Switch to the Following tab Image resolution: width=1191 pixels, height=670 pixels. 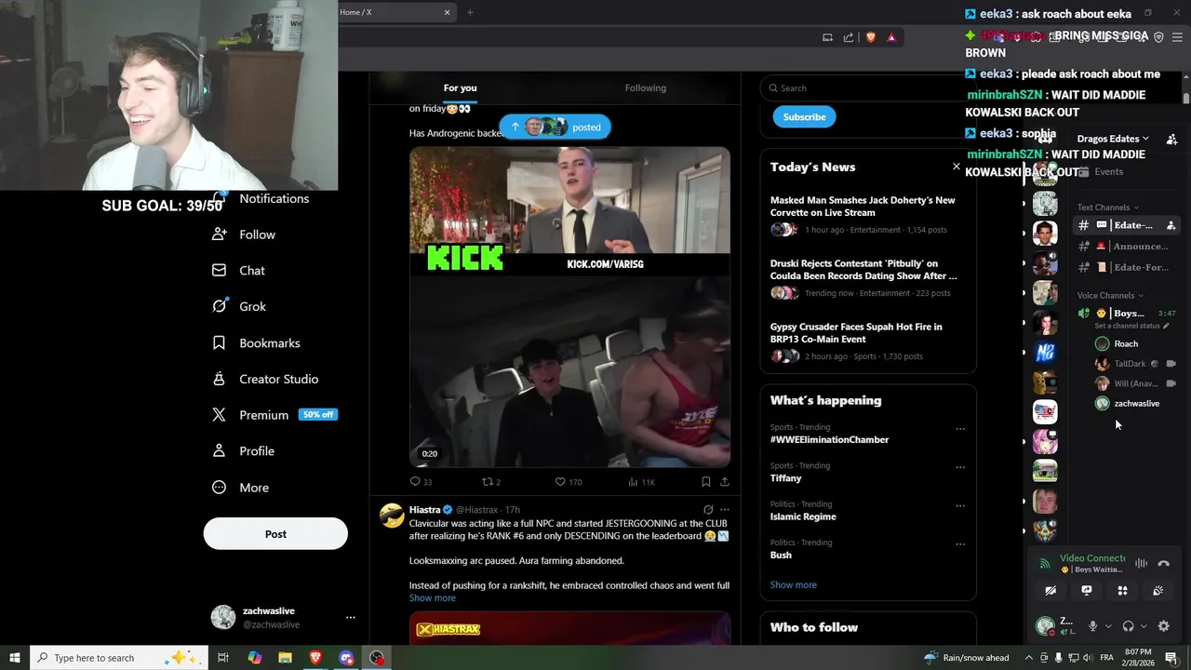tap(645, 87)
